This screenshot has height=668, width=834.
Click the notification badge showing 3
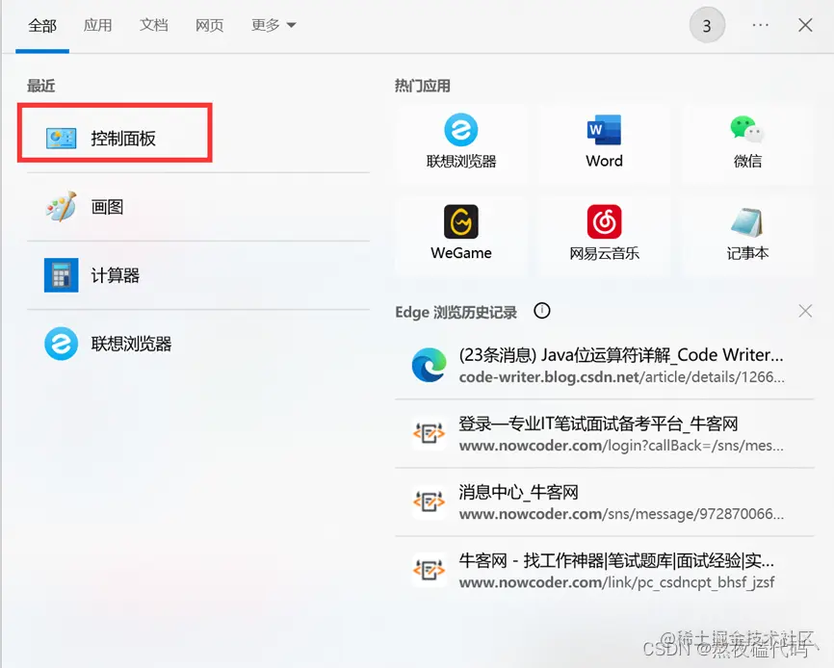(x=707, y=25)
